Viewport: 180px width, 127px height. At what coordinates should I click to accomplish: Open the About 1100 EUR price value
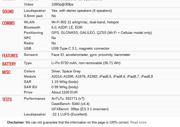[x=65, y=92]
